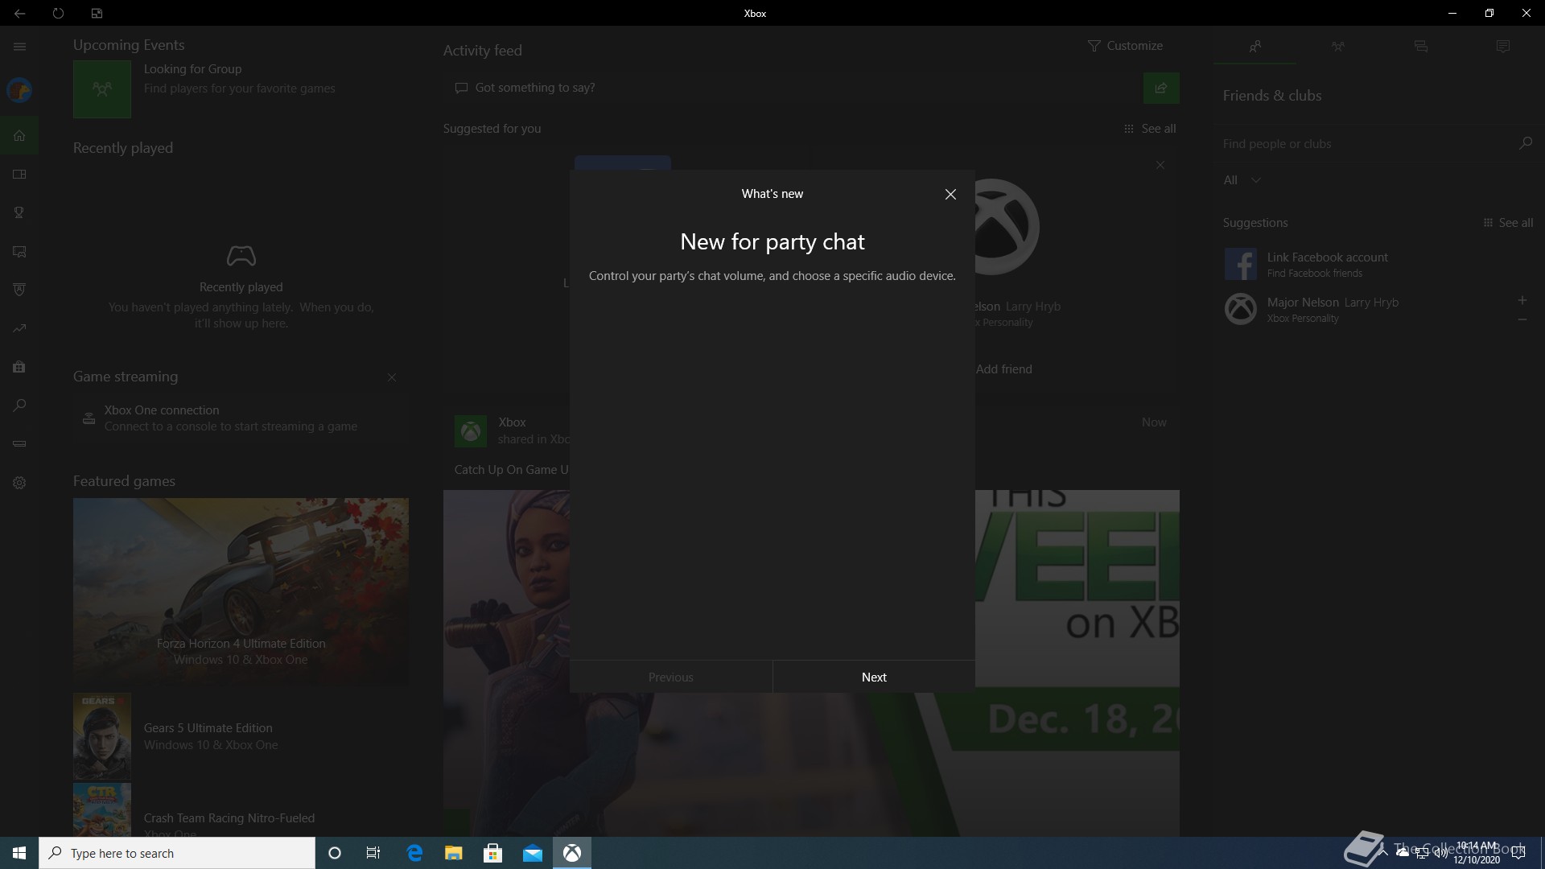Open Achievements trophy icon
Viewport: 1545px width, 869px height.
pyautogui.click(x=19, y=212)
